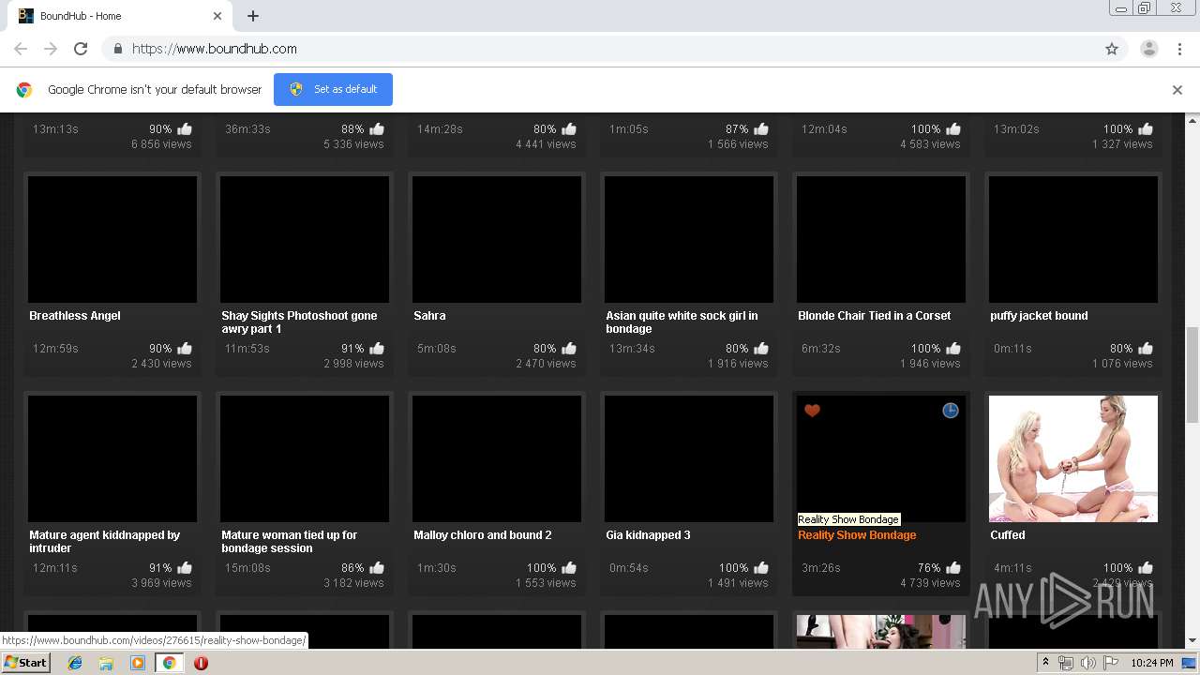
Task: Launch Internet Explorer from the taskbar
Action: tap(75, 663)
